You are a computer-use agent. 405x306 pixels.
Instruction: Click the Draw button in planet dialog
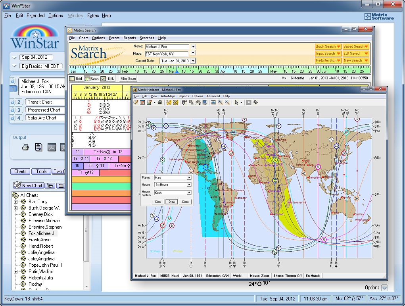tap(172, 202)
